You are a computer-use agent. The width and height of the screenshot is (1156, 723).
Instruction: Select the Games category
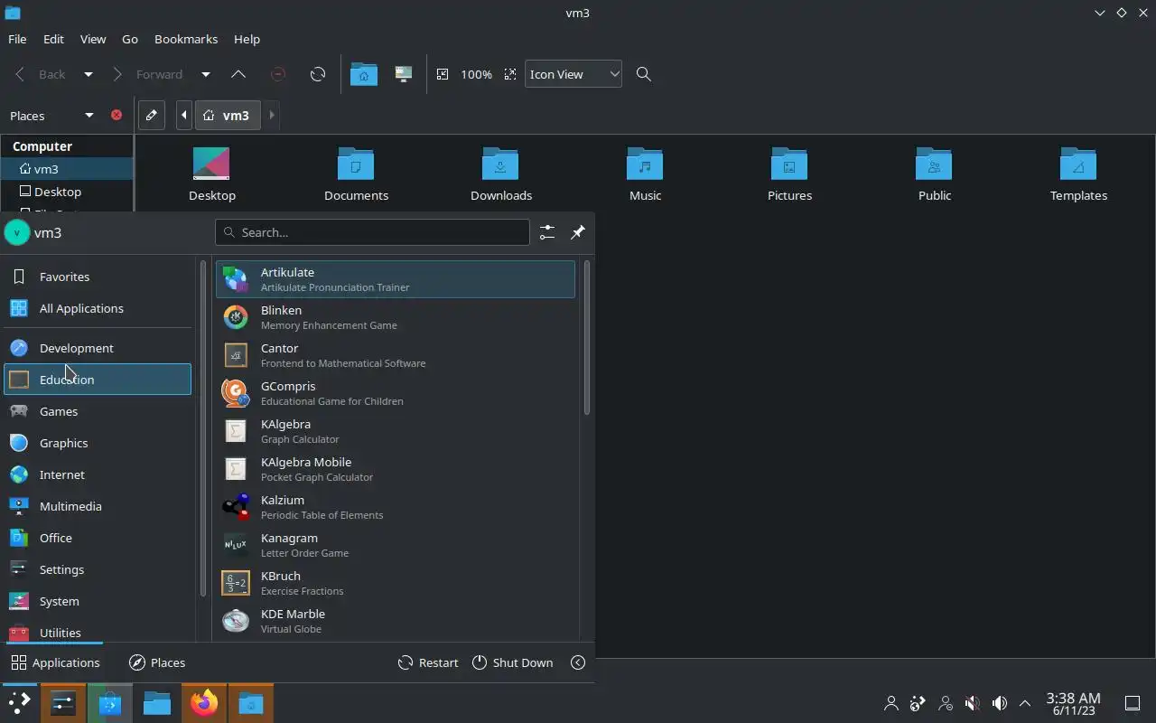98,411
